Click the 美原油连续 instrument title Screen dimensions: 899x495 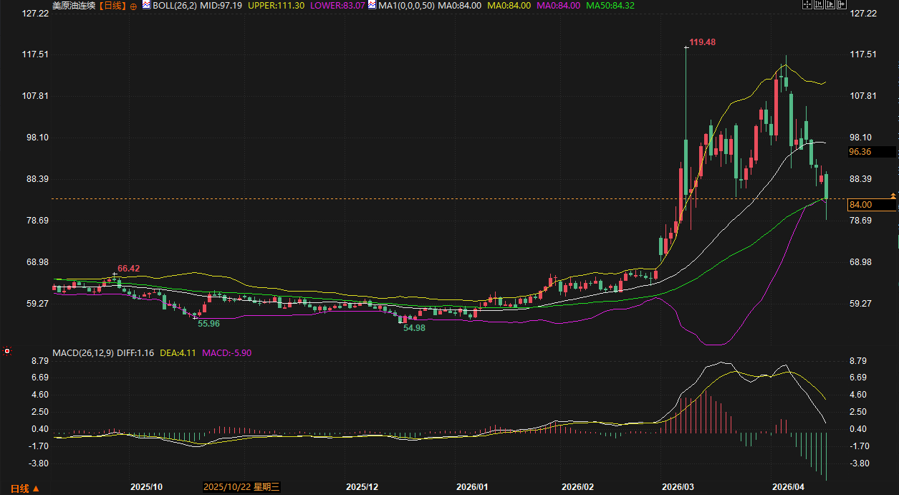click(74, 5)
